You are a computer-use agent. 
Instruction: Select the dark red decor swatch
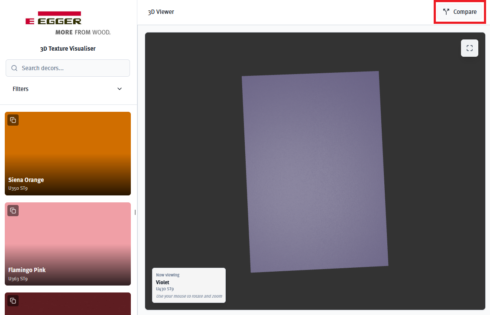pos(68,304)
